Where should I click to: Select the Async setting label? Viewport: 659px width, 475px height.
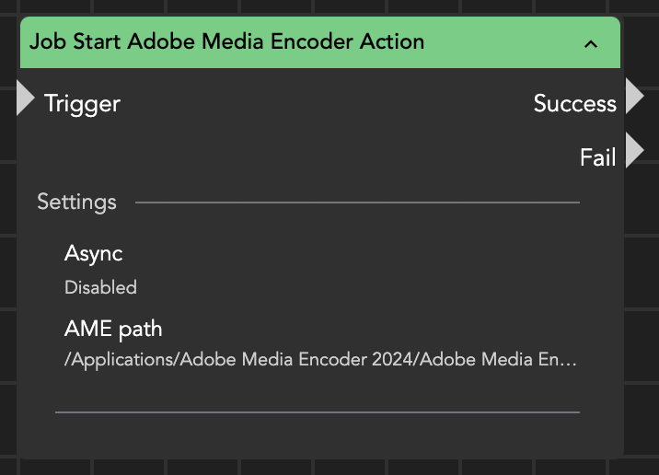(x=93, y=253)
